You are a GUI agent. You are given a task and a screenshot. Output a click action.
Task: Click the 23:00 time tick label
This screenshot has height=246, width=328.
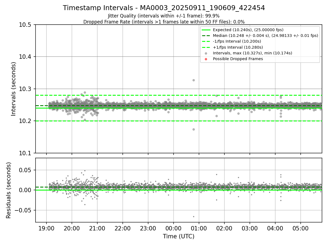coord(148,228)
